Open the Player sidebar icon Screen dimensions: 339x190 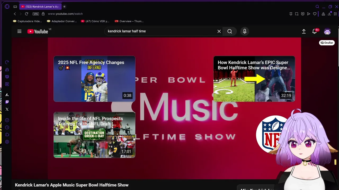(7, 120)
